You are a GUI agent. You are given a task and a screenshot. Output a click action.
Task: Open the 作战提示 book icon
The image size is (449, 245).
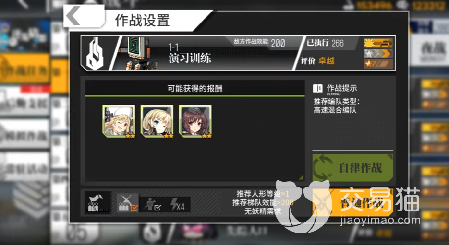317,88
